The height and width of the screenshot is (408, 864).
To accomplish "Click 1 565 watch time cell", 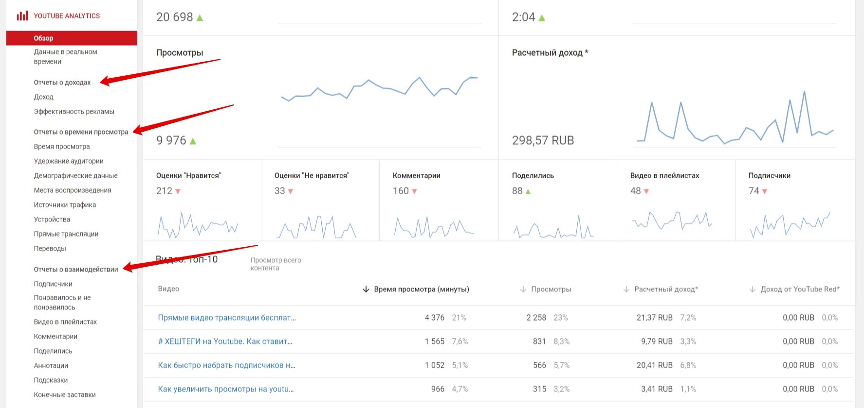I will [435, 341].
